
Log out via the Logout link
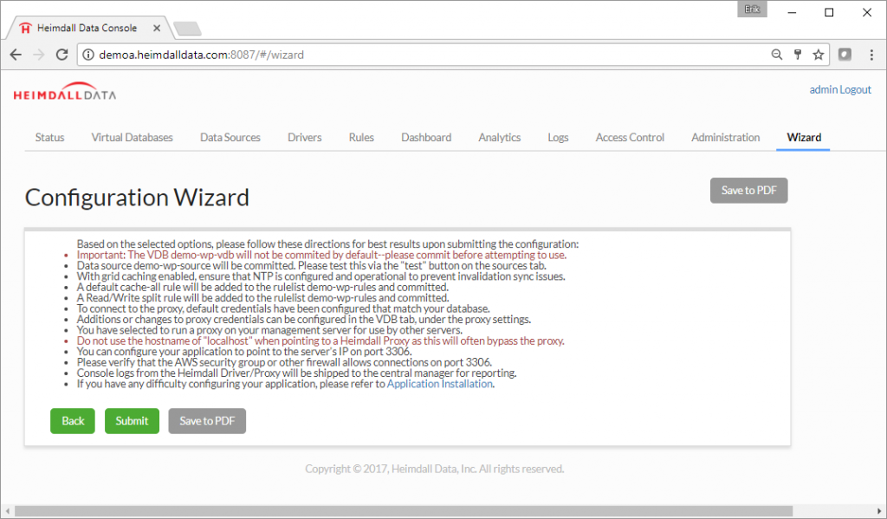tap(855, 89)
